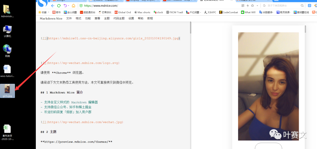Click the lightning speed mode icon
Image resolution: width=317 pixels, height=149 pixels.
[x=247, y=6]
